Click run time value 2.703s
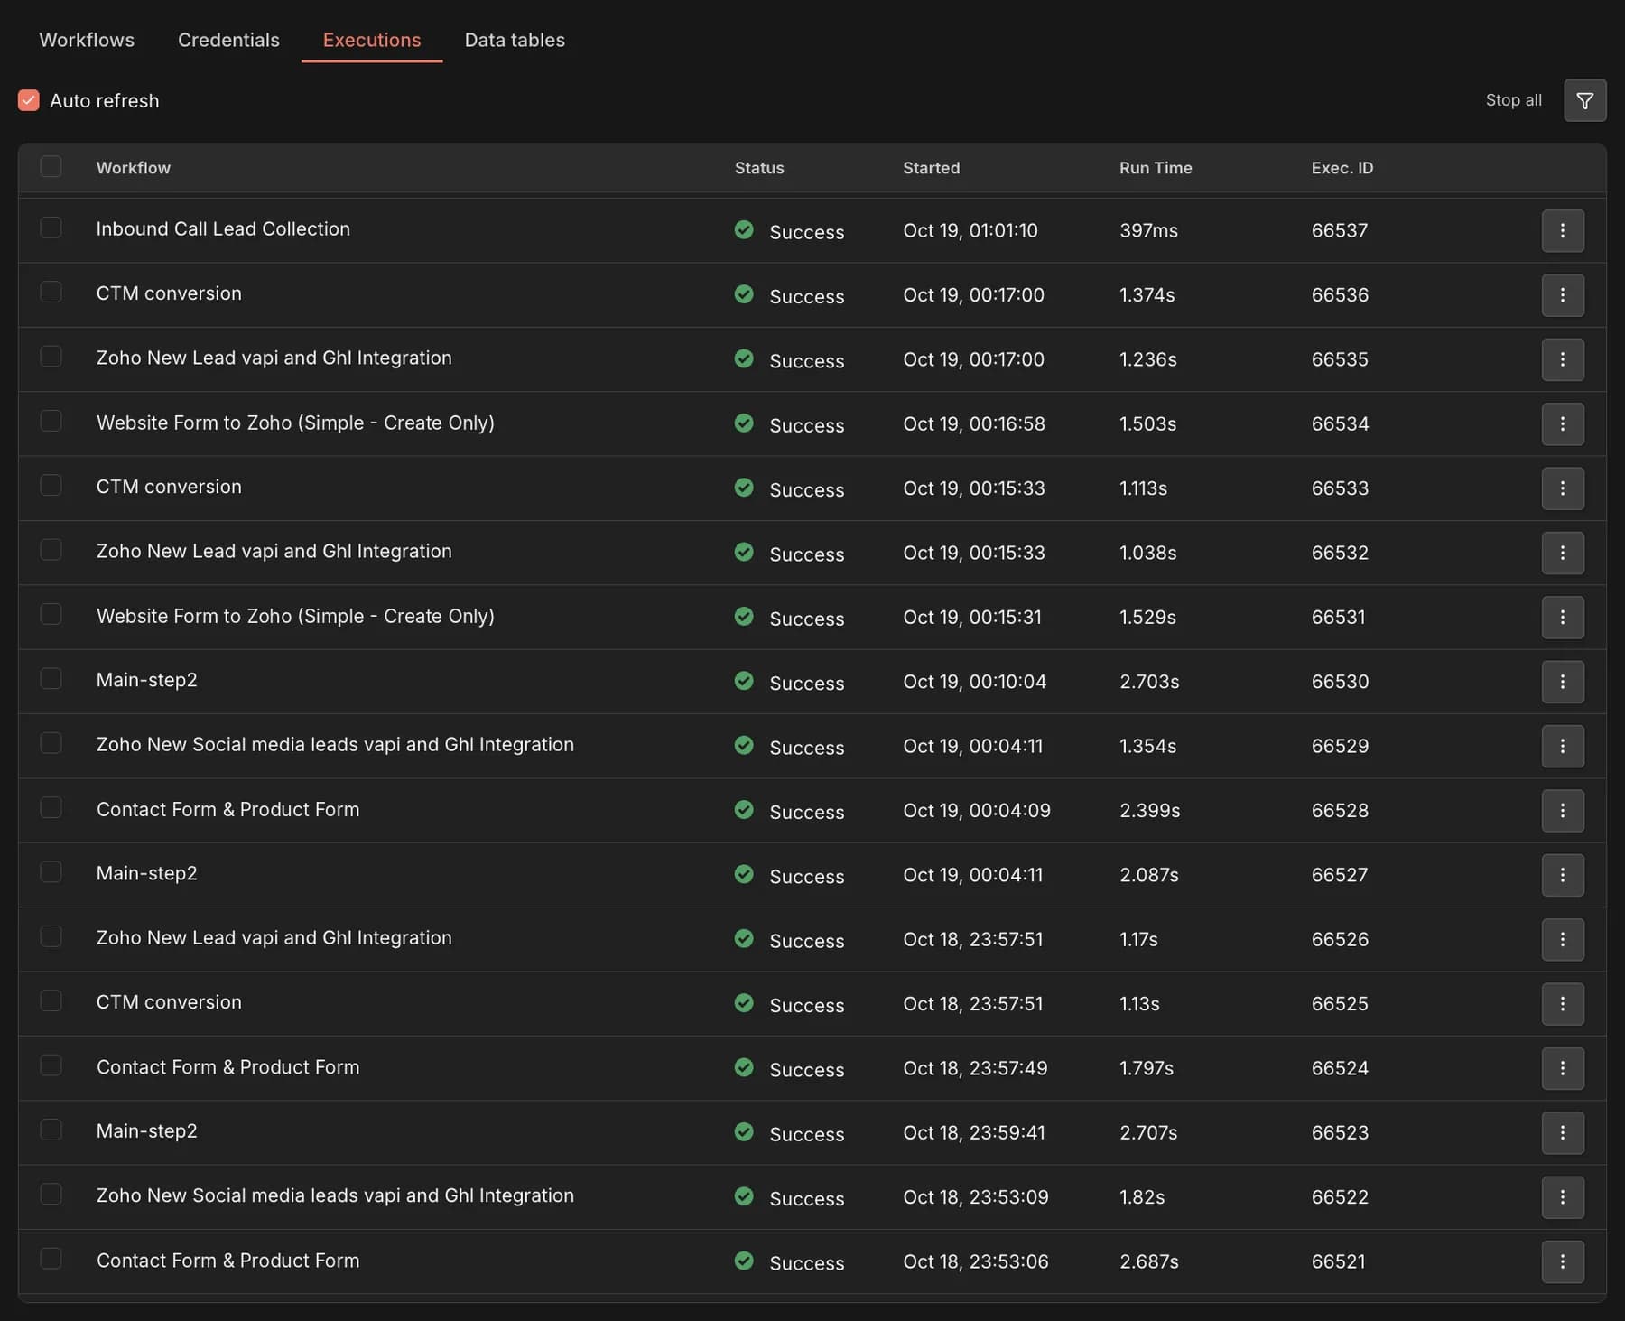 pyautogui.click(x=1149, y=682)
